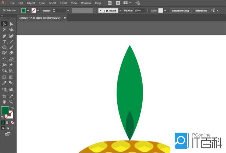Expand the align options dropdown at control bar end
226x153 pixels.
218,10
